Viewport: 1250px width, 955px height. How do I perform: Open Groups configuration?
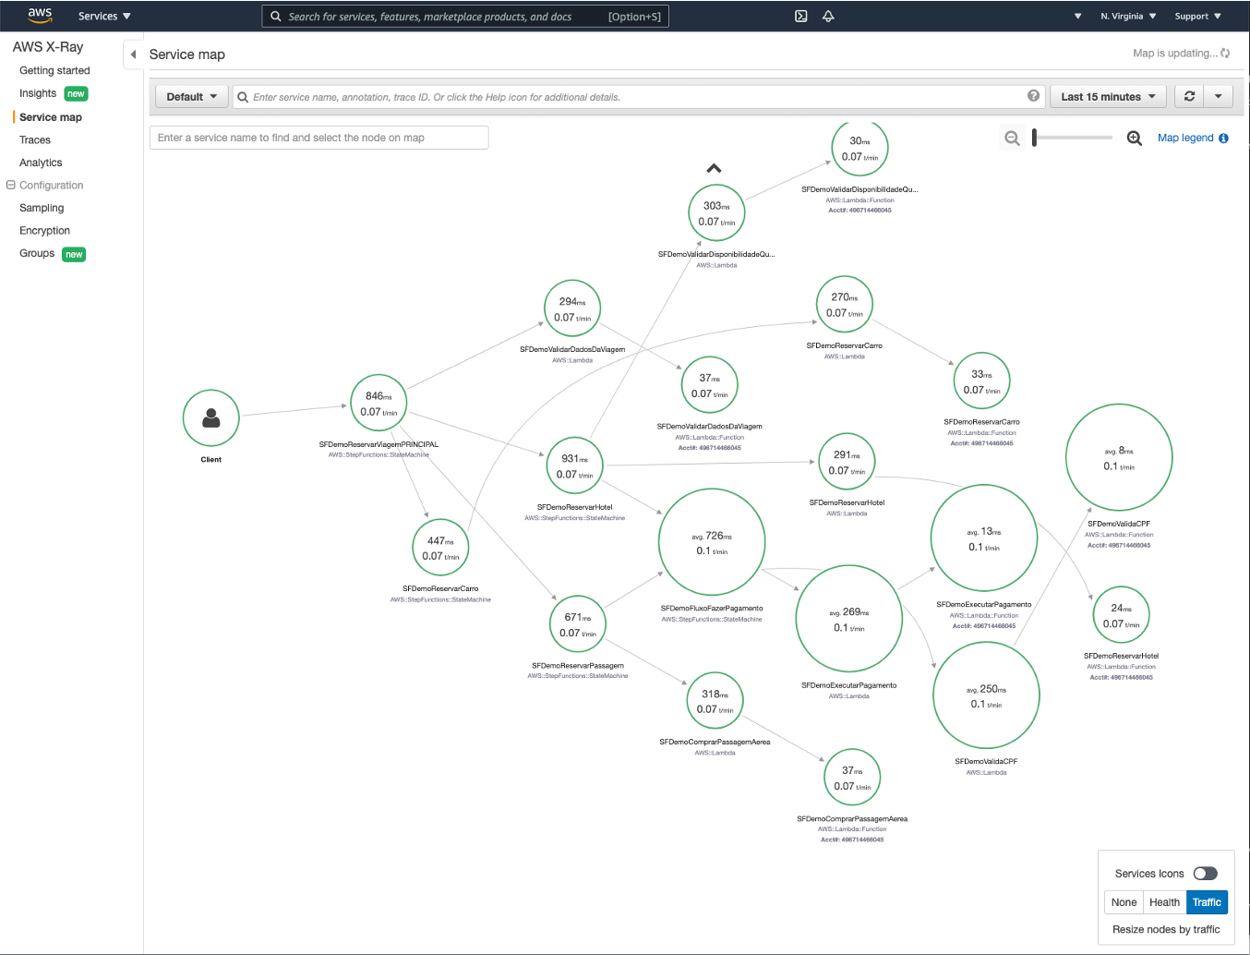click(37, 253)
